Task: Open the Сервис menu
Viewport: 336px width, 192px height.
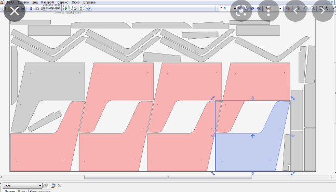Action: click(x=62, y=3)
